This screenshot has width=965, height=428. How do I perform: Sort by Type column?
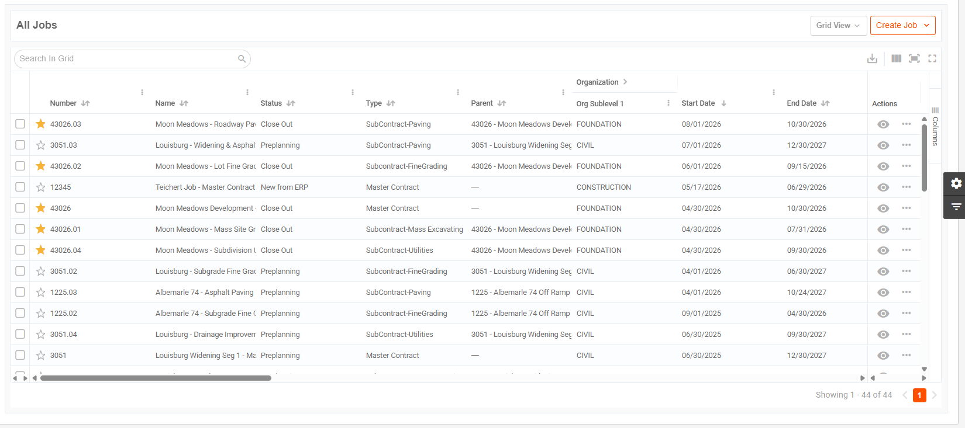click(391, 103)
